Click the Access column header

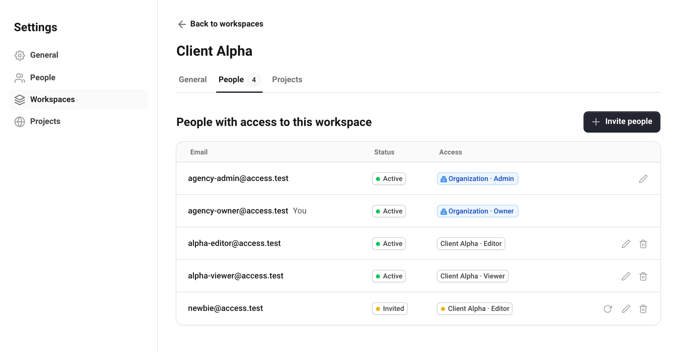(451, 152)
